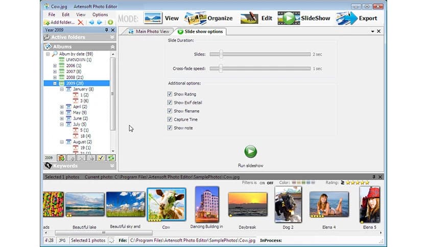Click the last star in Rating filter
This screenshot has height=247, width=427.
[367, 183]
